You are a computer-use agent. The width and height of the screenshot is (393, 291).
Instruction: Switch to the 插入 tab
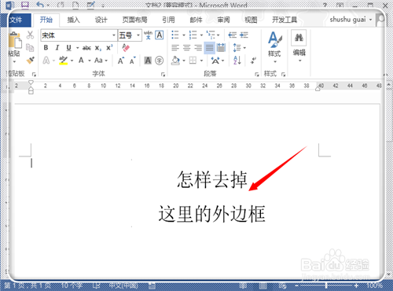click(73, 20)
